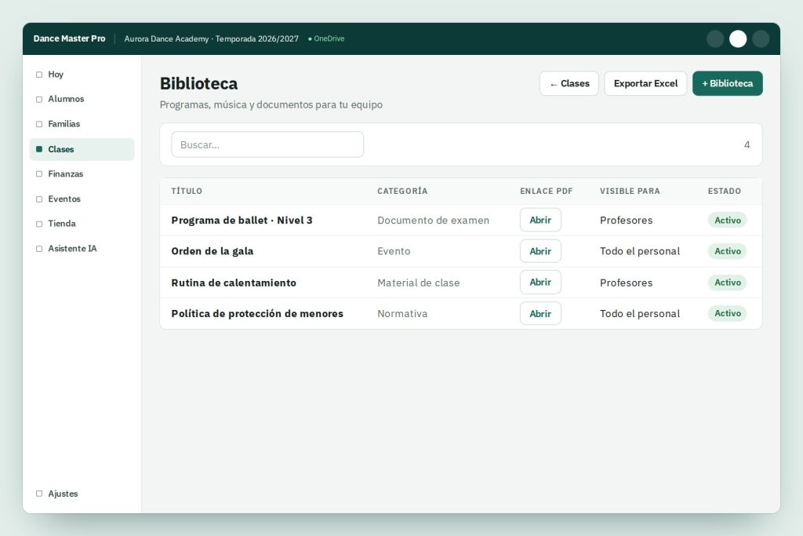Click the OneDrive sync status
803x536 pixels.
(326, 38)
